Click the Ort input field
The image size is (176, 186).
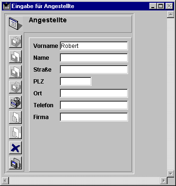94,93
